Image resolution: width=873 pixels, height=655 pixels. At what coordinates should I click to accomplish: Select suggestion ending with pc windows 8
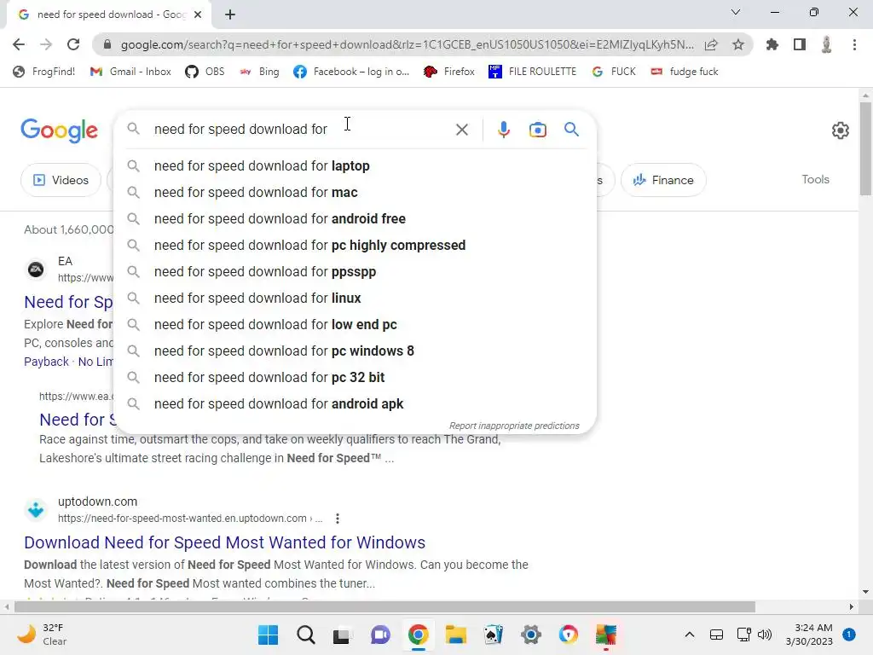[355, 351]
